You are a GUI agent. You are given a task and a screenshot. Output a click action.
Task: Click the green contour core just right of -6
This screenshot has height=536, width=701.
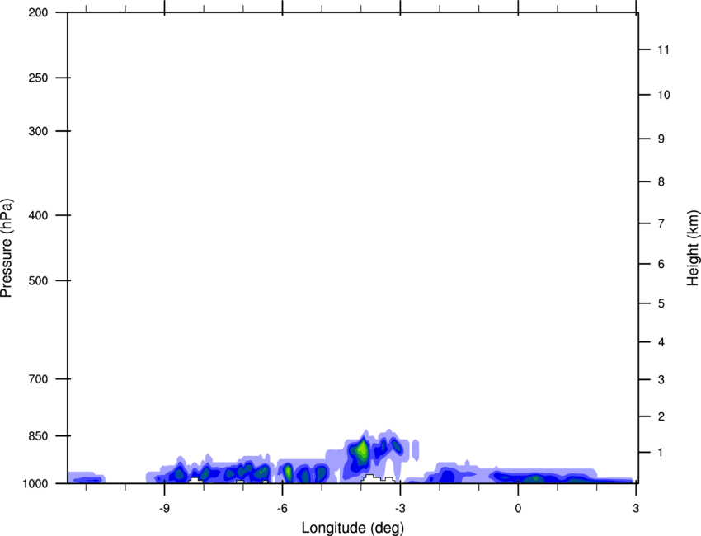click(x=289, y=472)
